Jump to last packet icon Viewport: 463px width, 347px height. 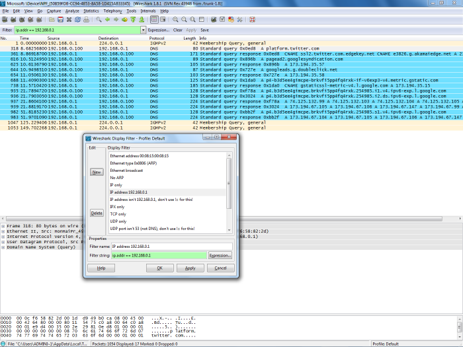[142, 20]
